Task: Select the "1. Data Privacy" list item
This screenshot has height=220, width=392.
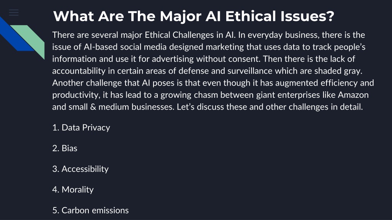Action: click(x=81, y=128)
